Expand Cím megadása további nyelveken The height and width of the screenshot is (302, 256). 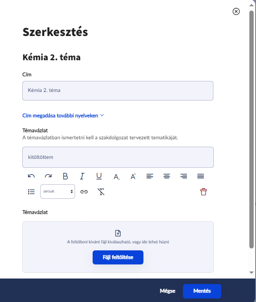point(63,115)
